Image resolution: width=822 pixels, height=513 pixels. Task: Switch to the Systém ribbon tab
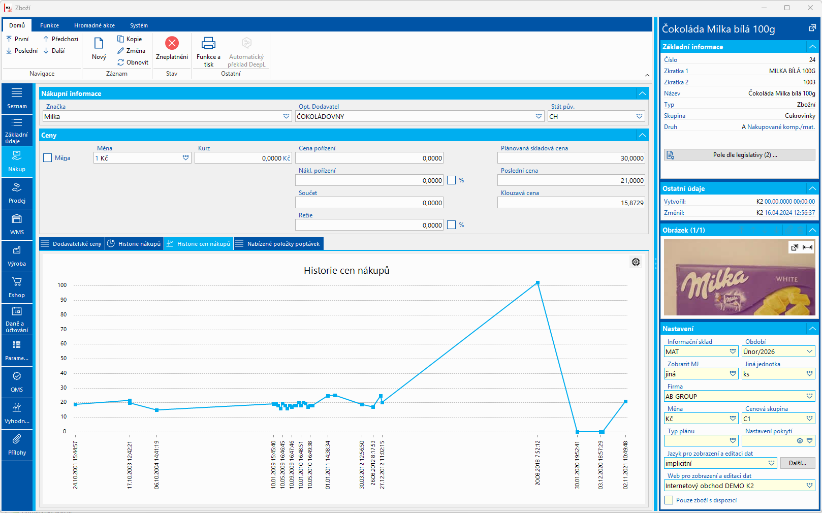[x=139, y=25]
